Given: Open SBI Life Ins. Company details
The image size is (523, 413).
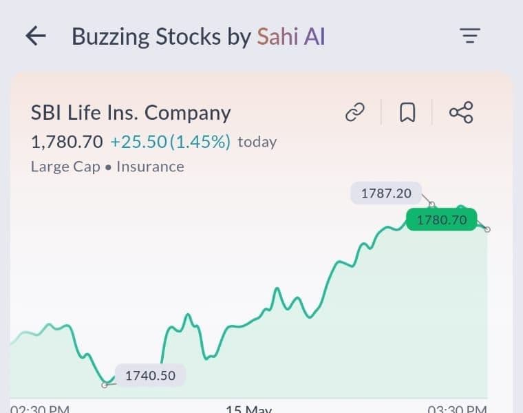Looking at the screenshot, I should 131,112.
